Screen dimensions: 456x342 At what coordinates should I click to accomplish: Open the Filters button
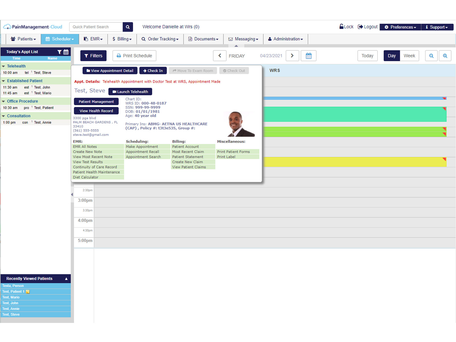click(x=93, y=56)
